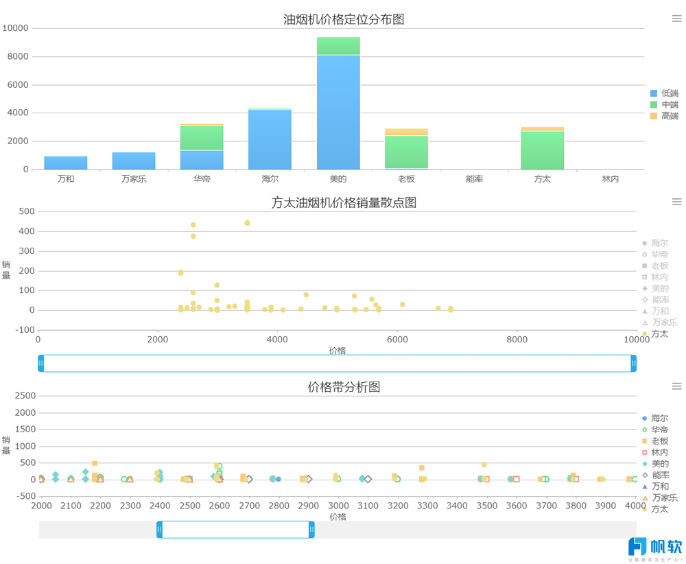Viewport: 686px width, 564px height.
Task: Open the hamburger menu of the top bar chart
Action: (x=676, y=19)
